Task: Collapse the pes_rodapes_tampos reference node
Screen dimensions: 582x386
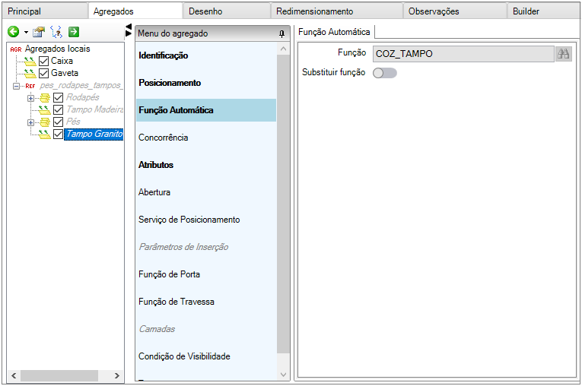Action: [x=16, y=86]
